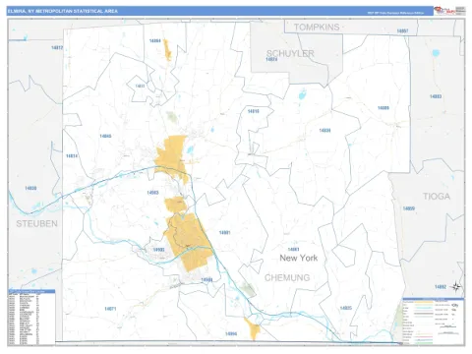This screenshot has height=354, width=472.
Task: Click ZIP code label 14861 above New York
Action: coord(293,250)
